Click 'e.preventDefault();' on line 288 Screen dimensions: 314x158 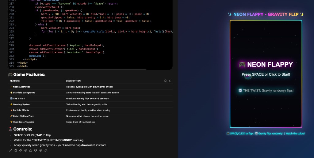[49, 7]
